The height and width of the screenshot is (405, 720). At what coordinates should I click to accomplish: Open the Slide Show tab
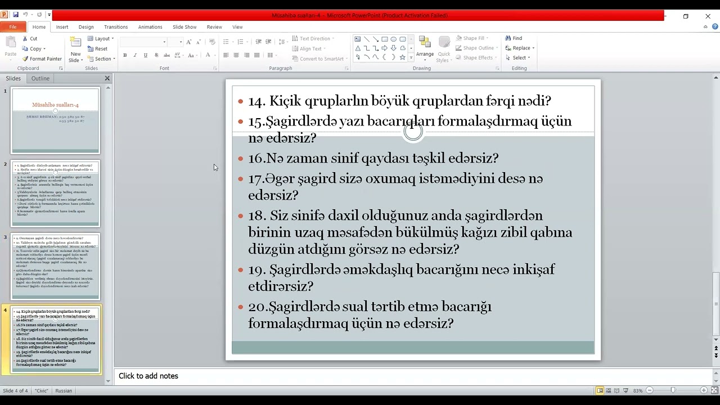(x=184, y=26)
